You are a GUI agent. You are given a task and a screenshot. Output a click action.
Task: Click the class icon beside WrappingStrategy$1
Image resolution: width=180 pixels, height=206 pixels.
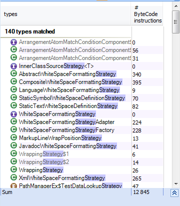[x=13, y=153]
